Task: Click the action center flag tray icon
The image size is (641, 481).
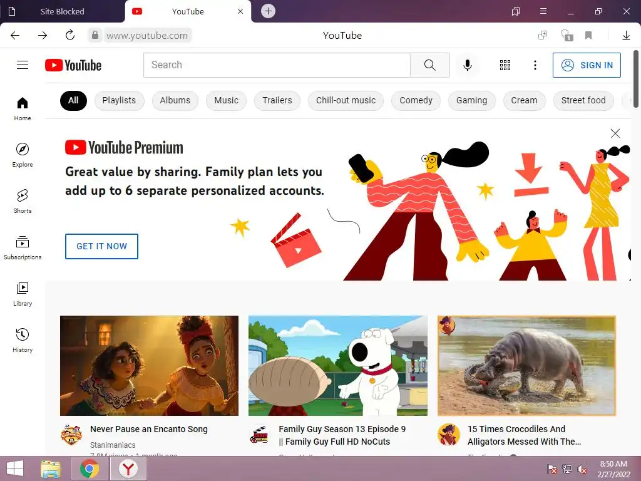Action: point(552,468)
